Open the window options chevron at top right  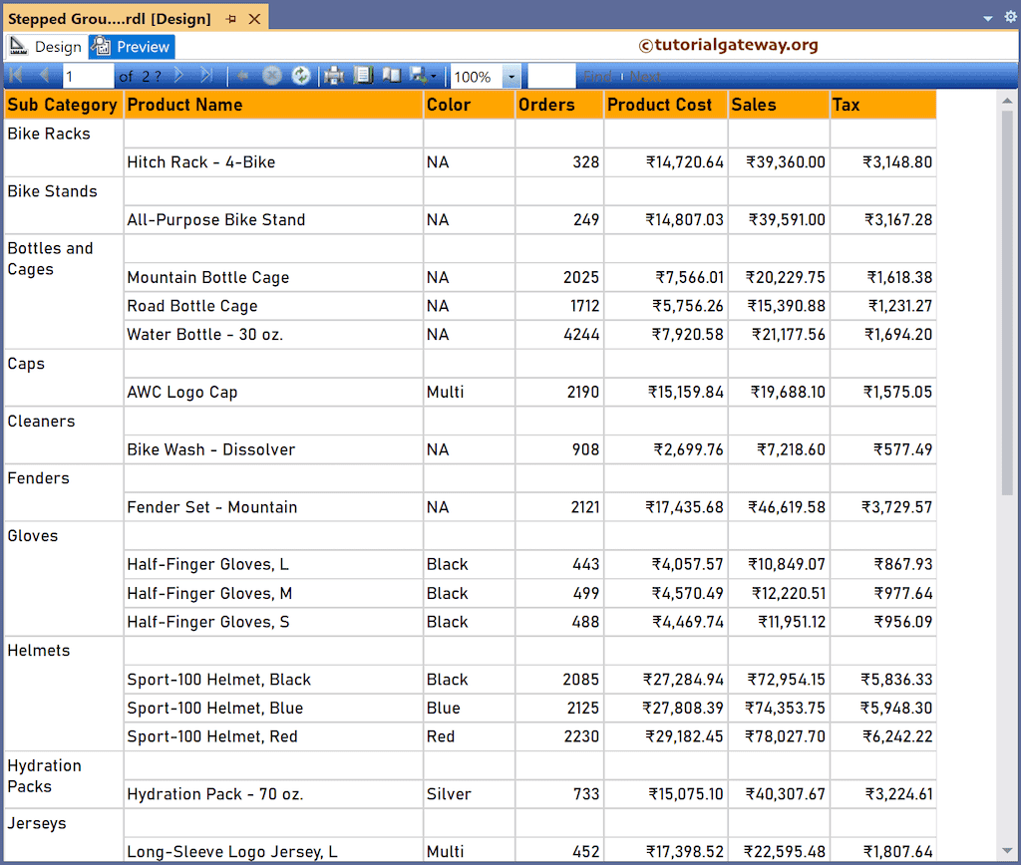(x=986, y=17)
